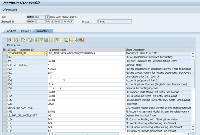Click the Print icon in the grid toolbar
This screenshot has height=135, width=200.
click(x=66, y=40)
